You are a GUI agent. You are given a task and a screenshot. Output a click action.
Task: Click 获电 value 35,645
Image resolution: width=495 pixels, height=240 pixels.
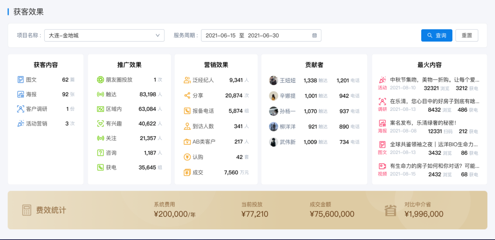[147, 167]
